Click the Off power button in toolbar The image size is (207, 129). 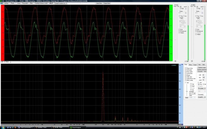tap(2, 3)
